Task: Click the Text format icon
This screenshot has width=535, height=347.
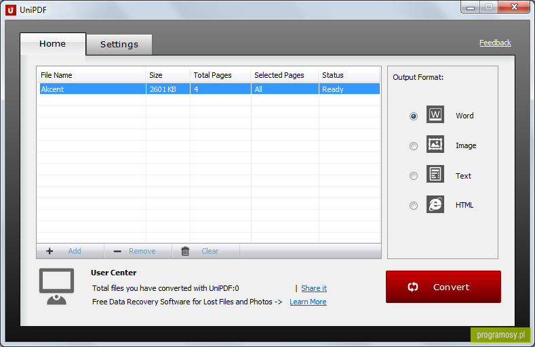Action: point(435,174)
